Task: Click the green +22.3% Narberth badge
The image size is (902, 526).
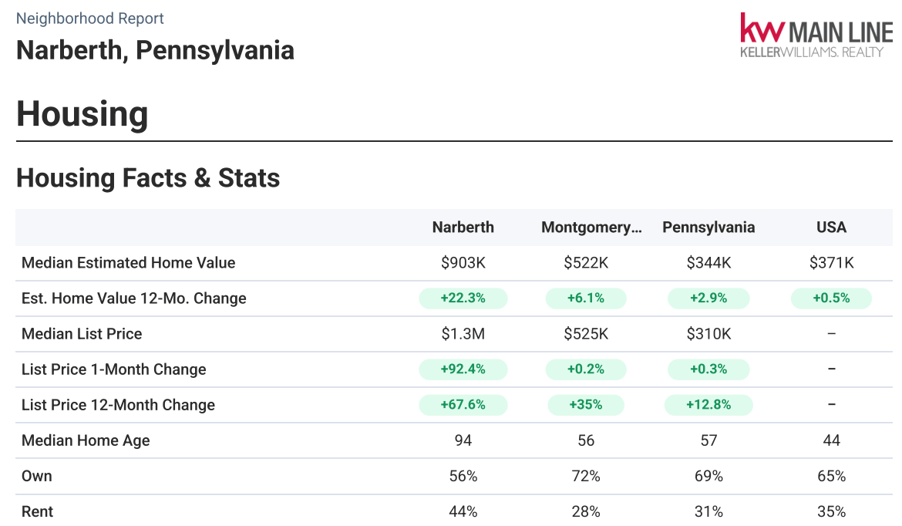Action: tap(463, 298)
